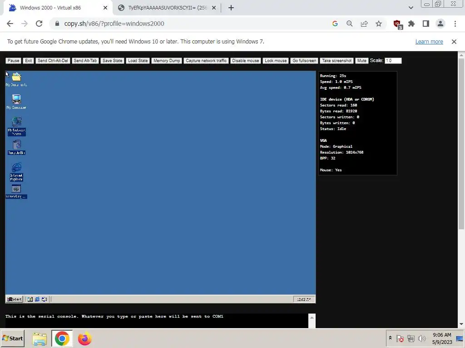Click the share page icon
465x348 pixels.
point(364,24)
